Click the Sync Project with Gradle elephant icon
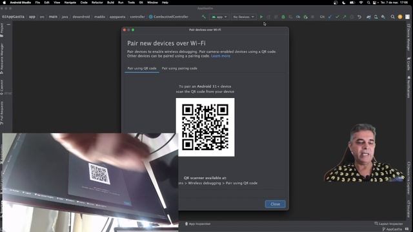Image resolution: width=413 pixels, height=232 pixels. click(368, 17)
